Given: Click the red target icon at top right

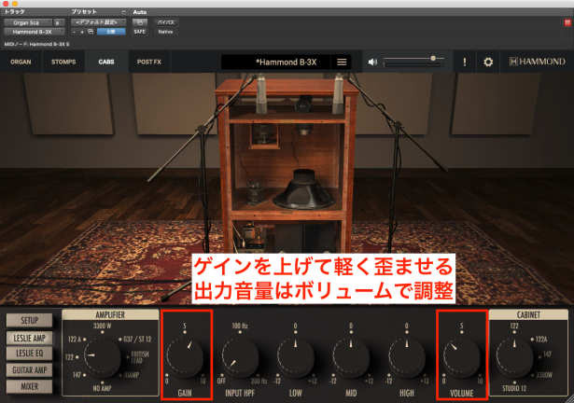Looking at the screenshot, I should point(567,22).
